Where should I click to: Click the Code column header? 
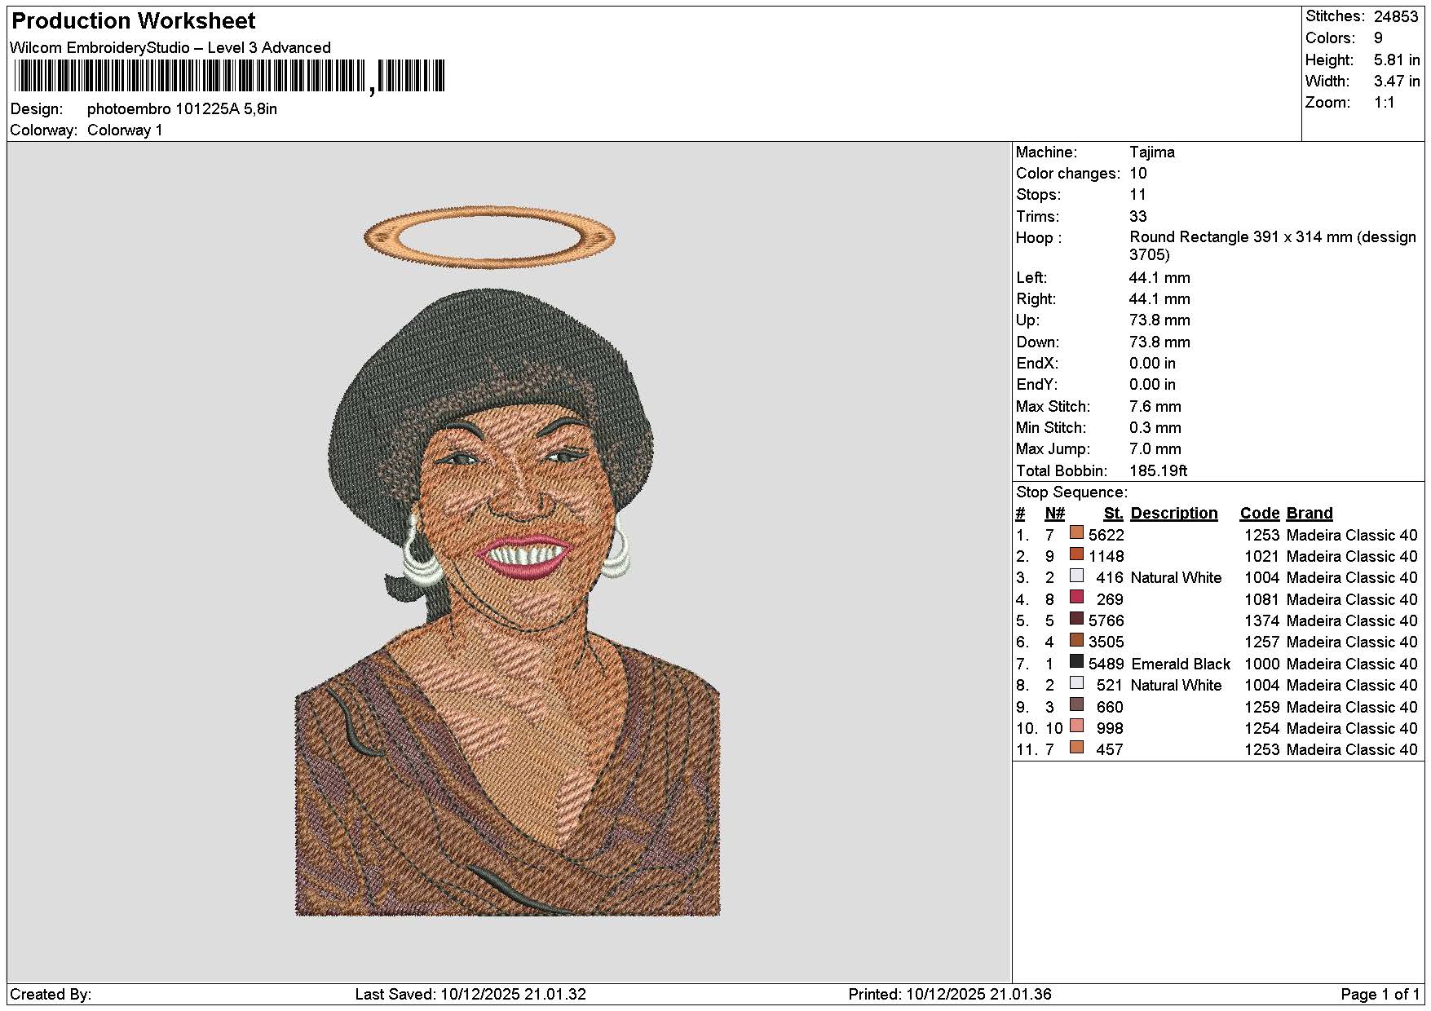[1259, 514]
